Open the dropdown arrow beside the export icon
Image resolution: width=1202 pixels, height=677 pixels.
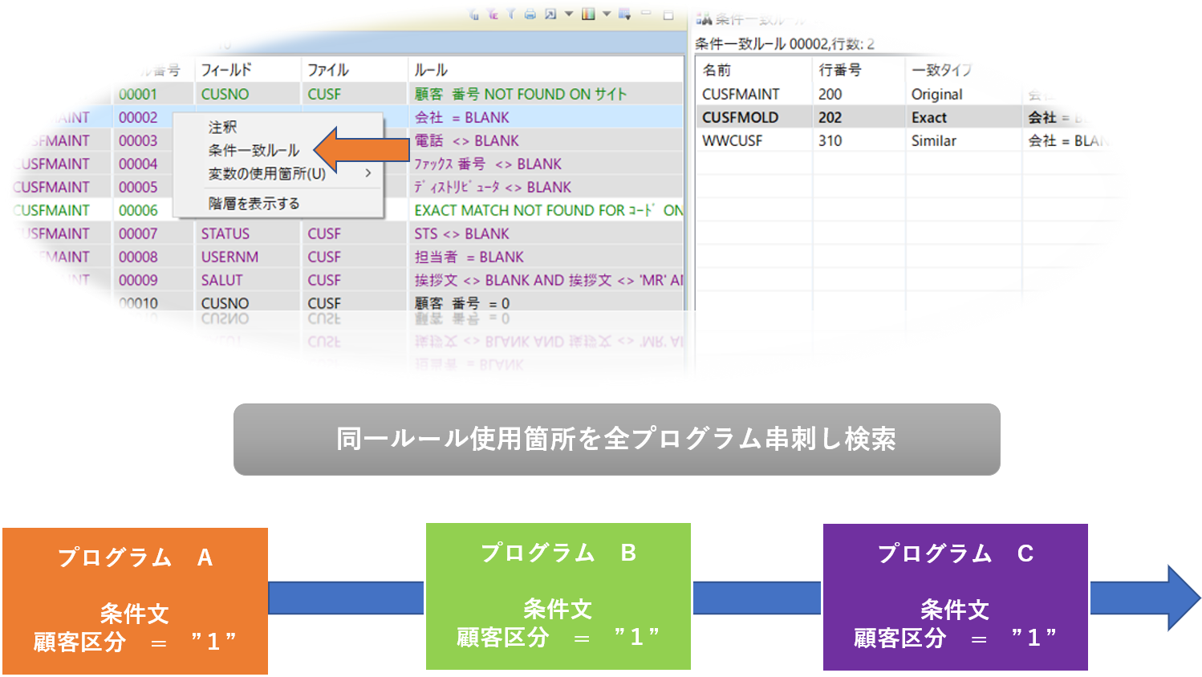[x=569, y=14]
